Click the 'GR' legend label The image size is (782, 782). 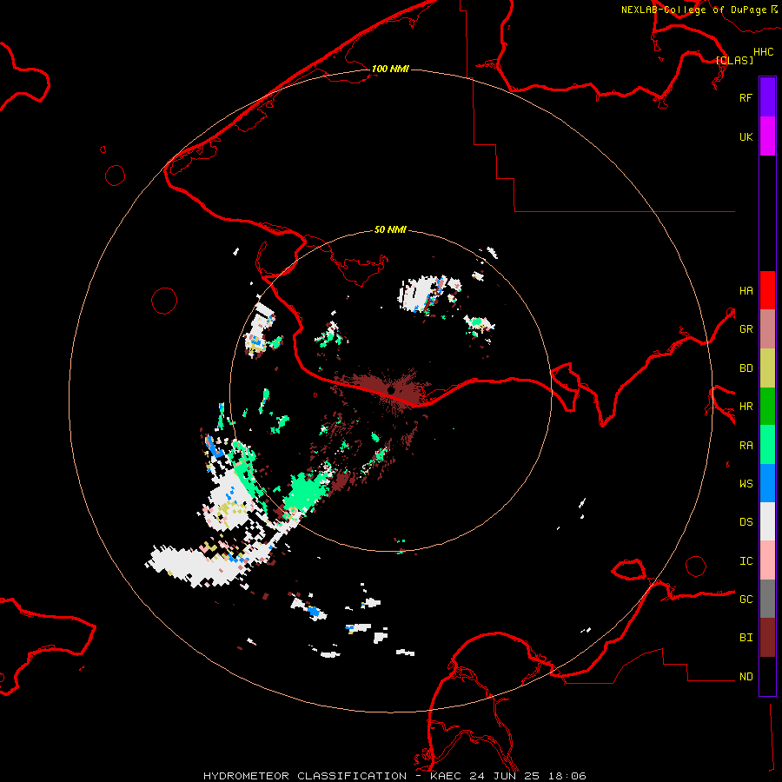[x=746, y=329]
